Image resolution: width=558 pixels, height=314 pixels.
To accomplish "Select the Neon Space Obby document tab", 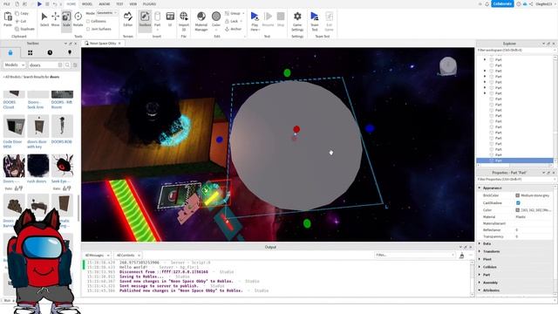I will click(x=103, y=44).
